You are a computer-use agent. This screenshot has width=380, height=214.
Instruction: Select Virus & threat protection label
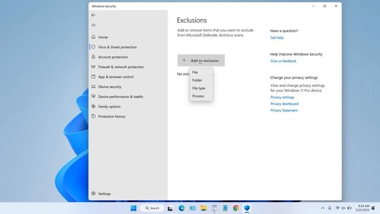tap(118, 47)
